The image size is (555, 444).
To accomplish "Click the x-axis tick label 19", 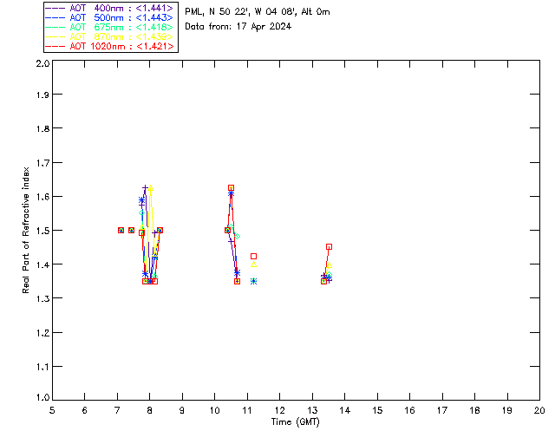I will tap(507, 410).
